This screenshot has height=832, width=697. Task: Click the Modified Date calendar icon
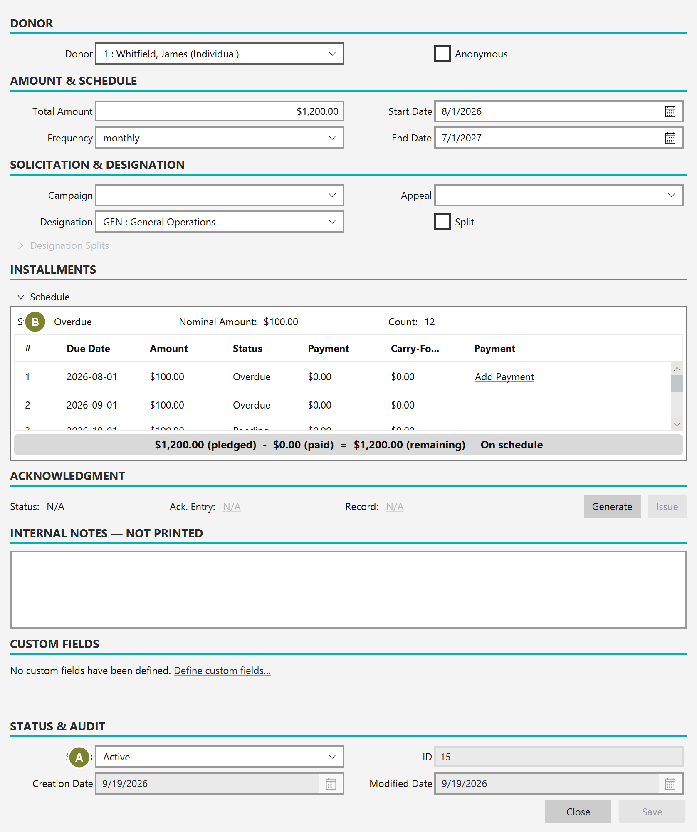pyautogui.click(x=670, y=784)
